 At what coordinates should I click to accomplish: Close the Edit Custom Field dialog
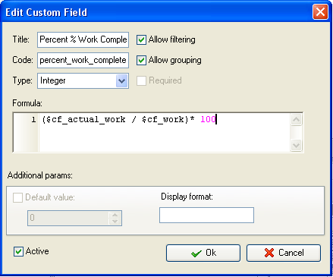[x=320, y=12]
